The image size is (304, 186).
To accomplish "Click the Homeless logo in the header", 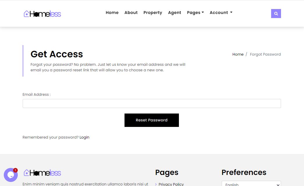I will pos(42,14).
